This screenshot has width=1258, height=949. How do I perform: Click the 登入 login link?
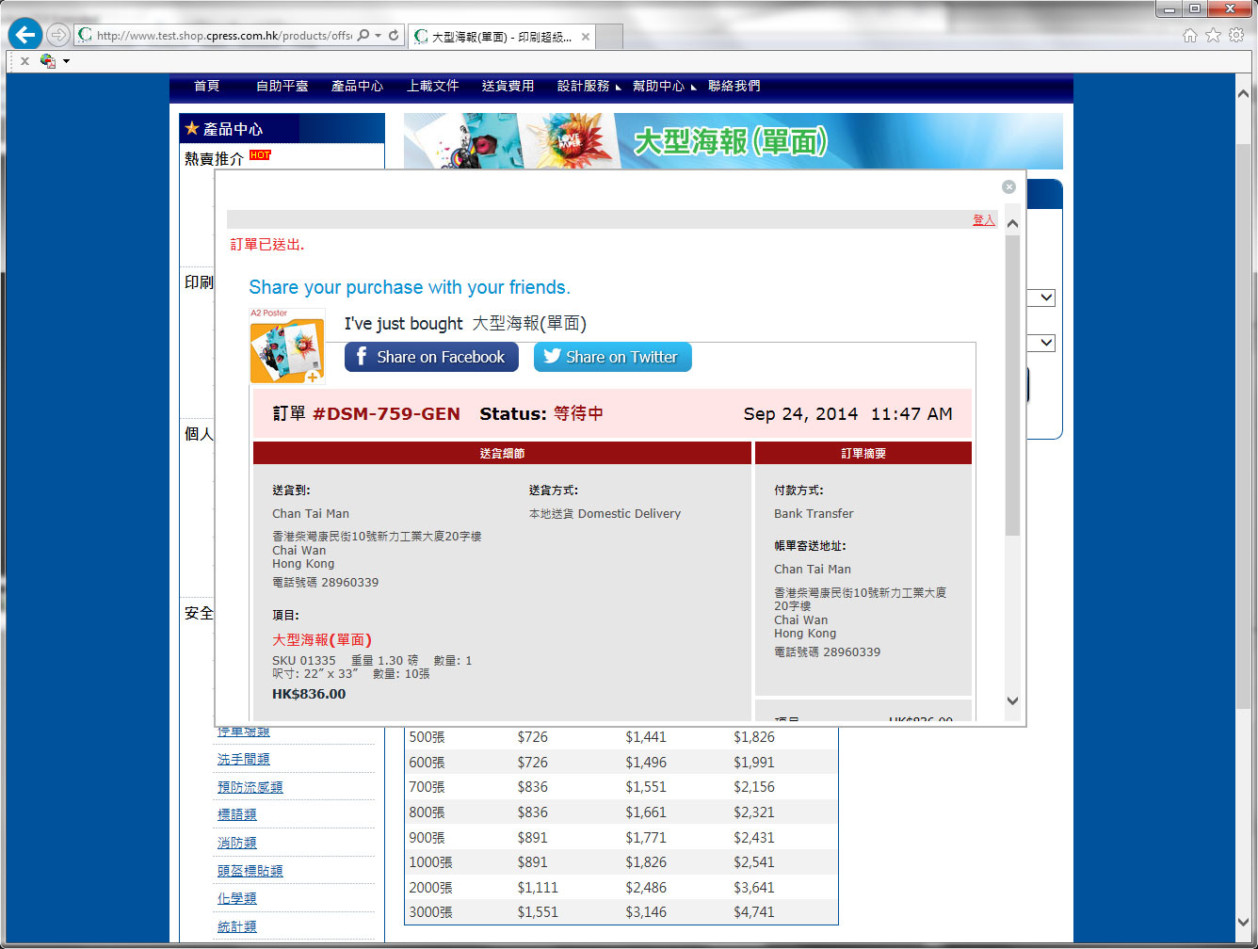coord(983,219)
